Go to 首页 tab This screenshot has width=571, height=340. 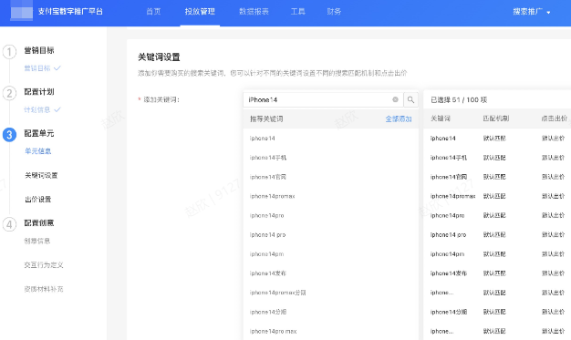(x=153, y=12)
